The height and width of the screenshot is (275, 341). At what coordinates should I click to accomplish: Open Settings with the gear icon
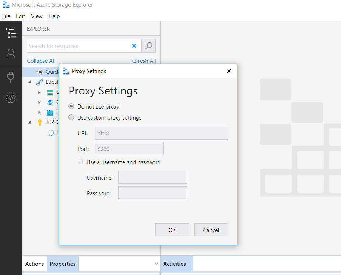11,97
